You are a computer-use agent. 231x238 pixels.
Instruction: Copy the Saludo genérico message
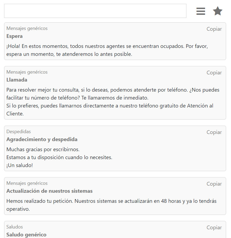[x=214, y=228]
